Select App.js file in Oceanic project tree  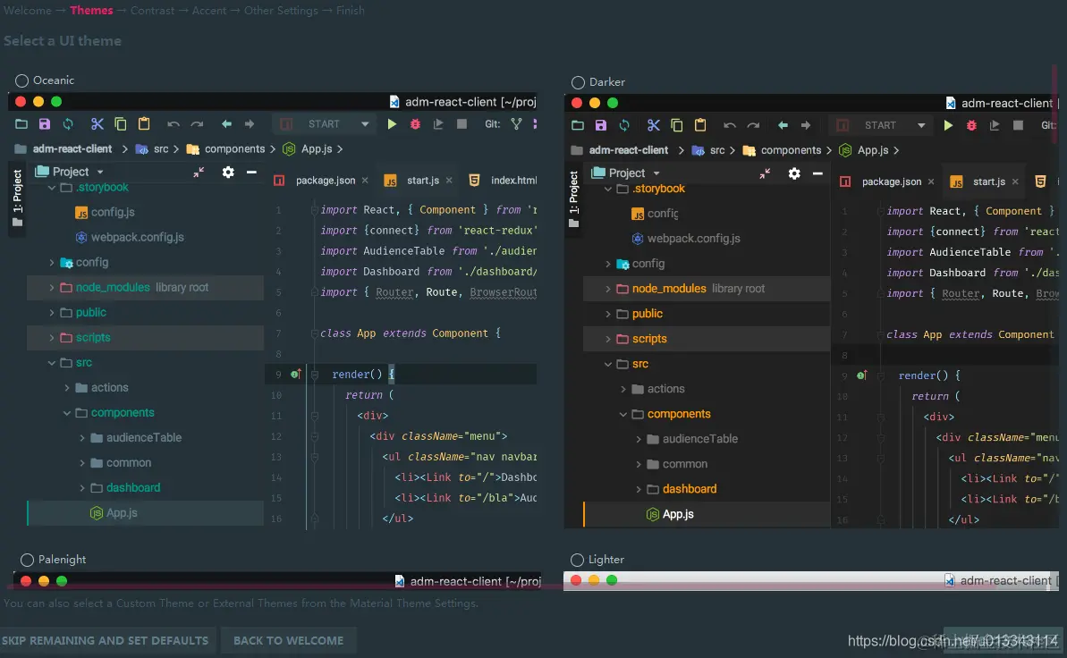[121, 513]
